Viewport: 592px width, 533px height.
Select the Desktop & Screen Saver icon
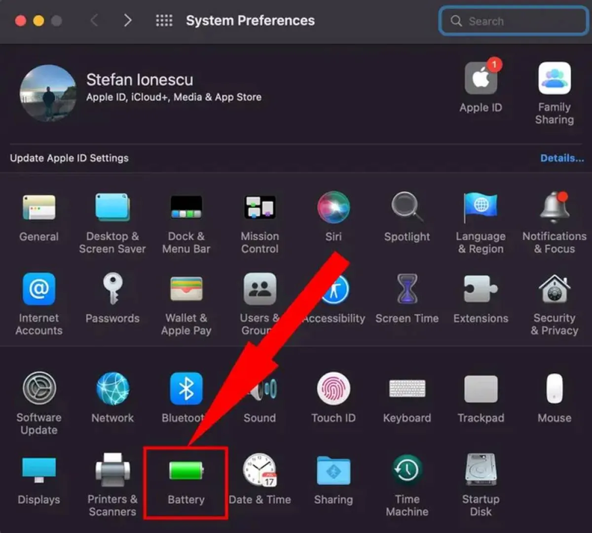[x=112, y=207]
